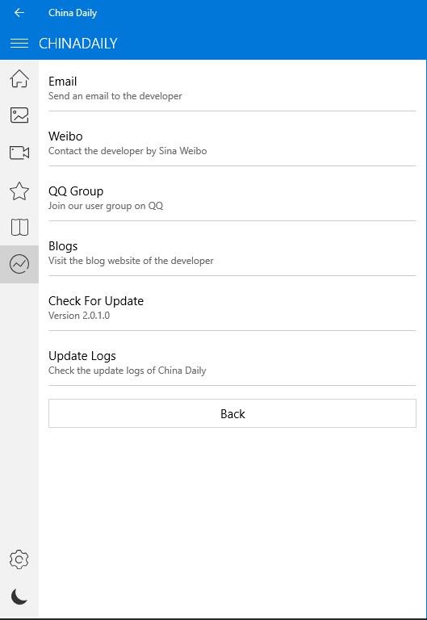
Task: Click 'Contact the developer by Sina Weibo' text
Action: (x=128, y=151)
